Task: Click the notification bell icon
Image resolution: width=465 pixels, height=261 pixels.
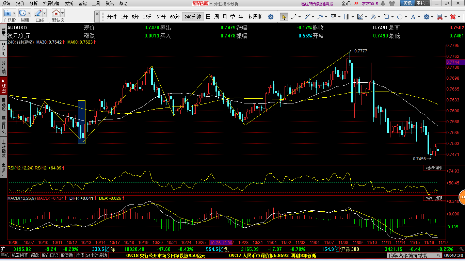Action: (383, 3)
